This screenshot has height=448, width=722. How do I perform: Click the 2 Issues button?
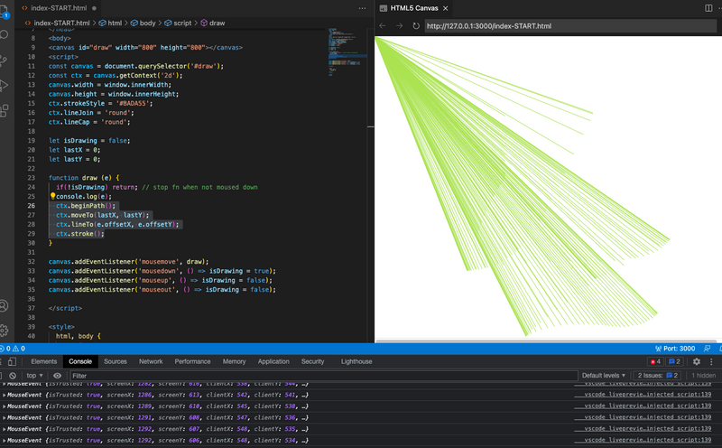tap(659, 376)
